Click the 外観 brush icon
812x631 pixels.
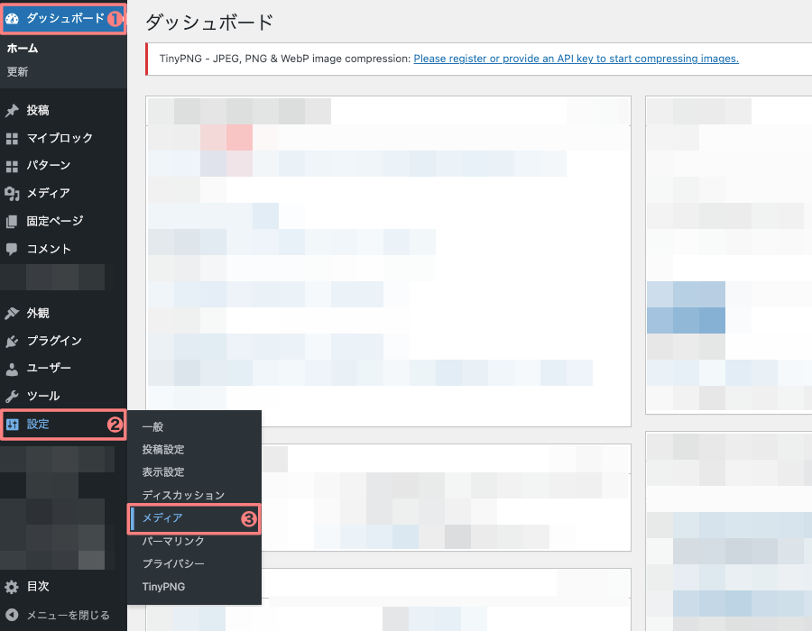pos(13,313)
